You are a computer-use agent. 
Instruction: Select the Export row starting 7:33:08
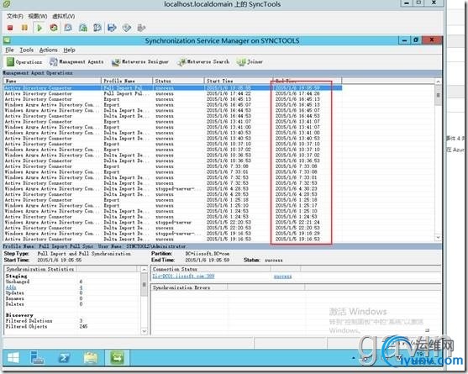point(172,166)
